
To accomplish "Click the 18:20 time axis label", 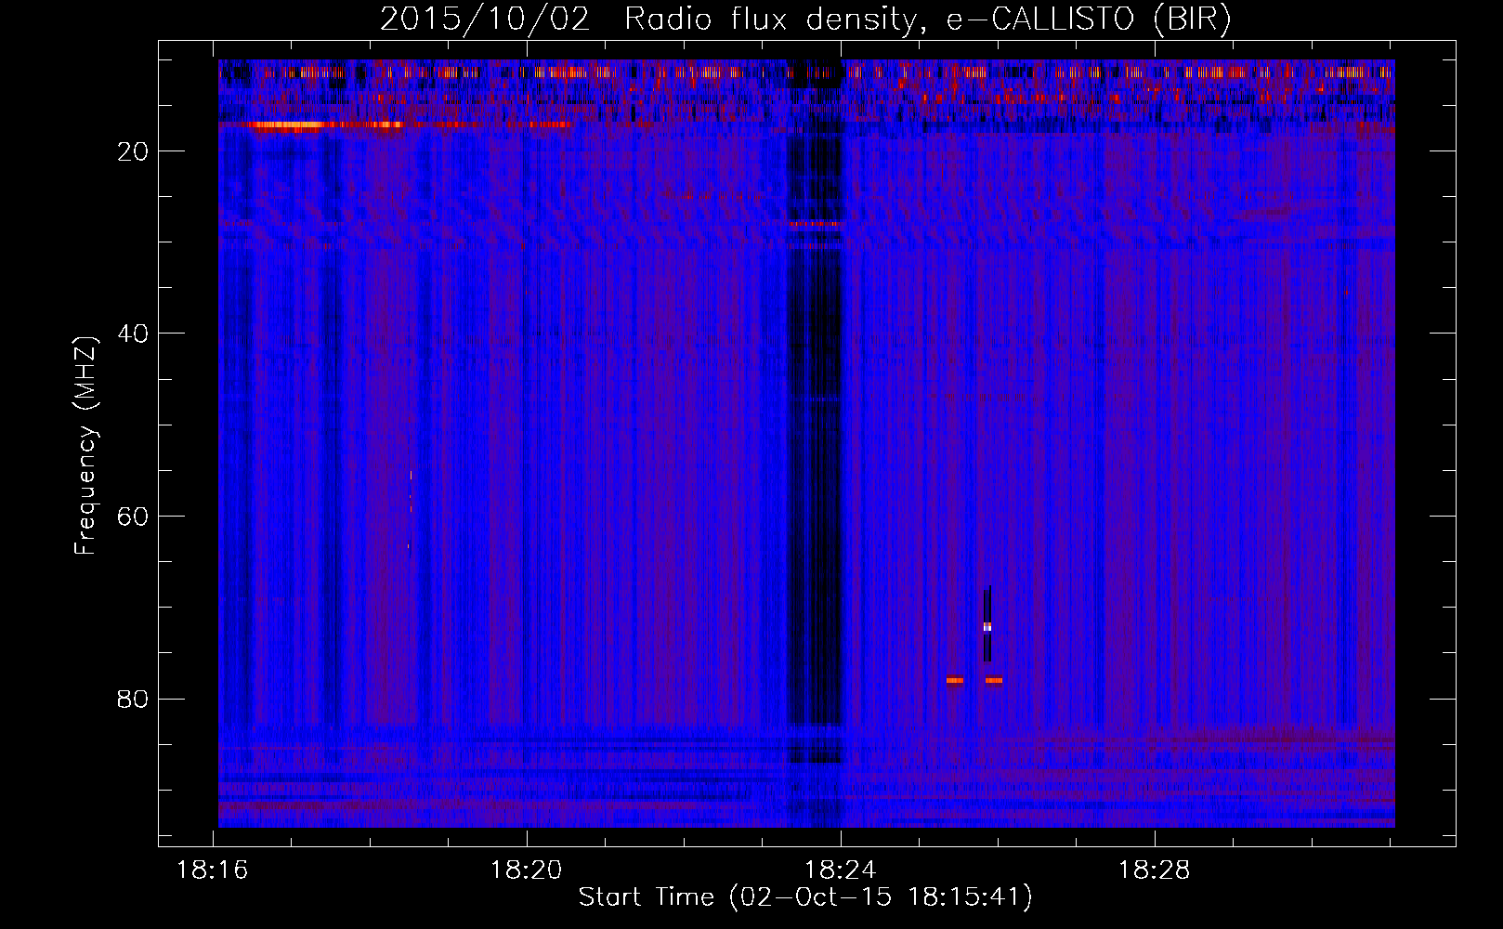I will (x=527, y=870).
